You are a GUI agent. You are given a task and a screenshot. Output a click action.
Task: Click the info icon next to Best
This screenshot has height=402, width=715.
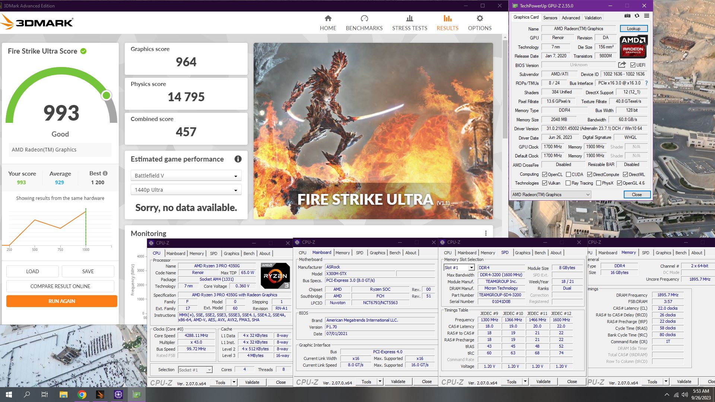pyautogui.click(x=105, y=173)
